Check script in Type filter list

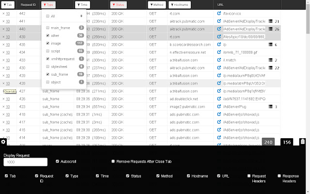(47, 51)
